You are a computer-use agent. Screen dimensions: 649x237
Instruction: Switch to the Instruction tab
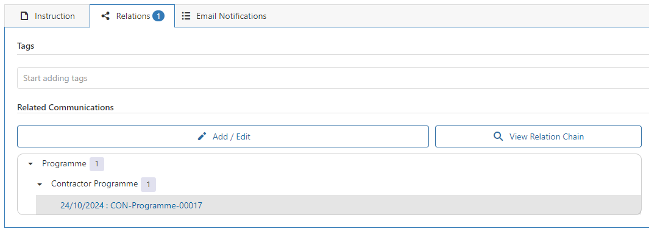(x=47, y=16)
